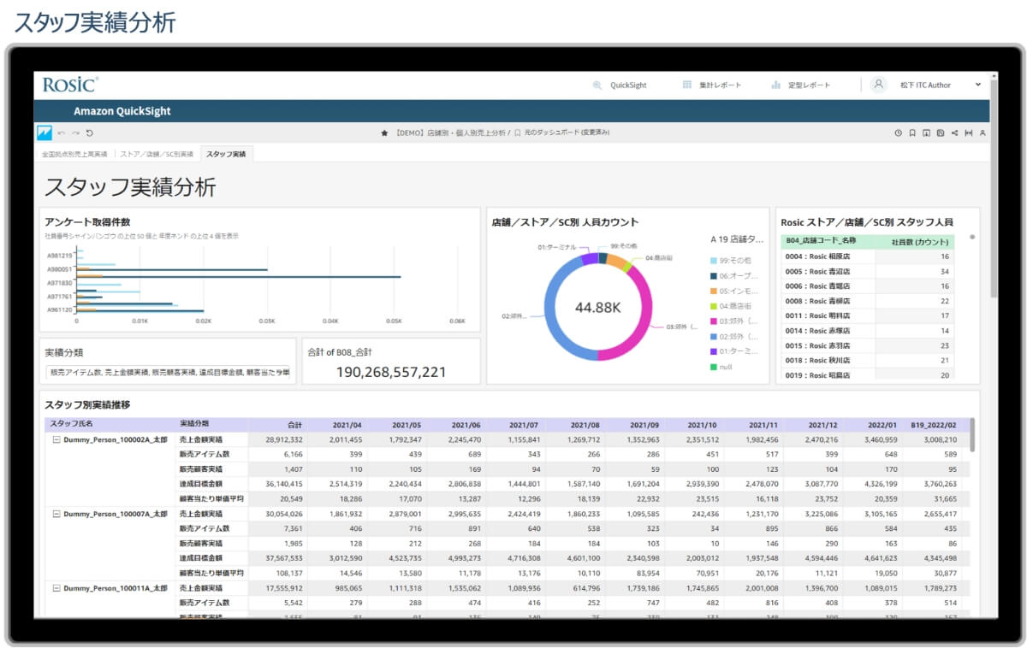Reset the dashboard with the revert icon
This screenshot has width=1027, height=648.
coord(89,133)
